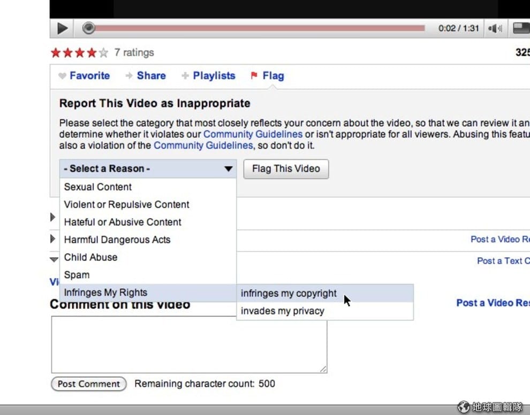
Task: Click the 7 ratings text
Action: [134, 52]
